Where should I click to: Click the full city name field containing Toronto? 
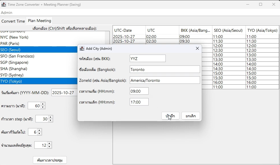pyautogui.click(x=165, y=69)
